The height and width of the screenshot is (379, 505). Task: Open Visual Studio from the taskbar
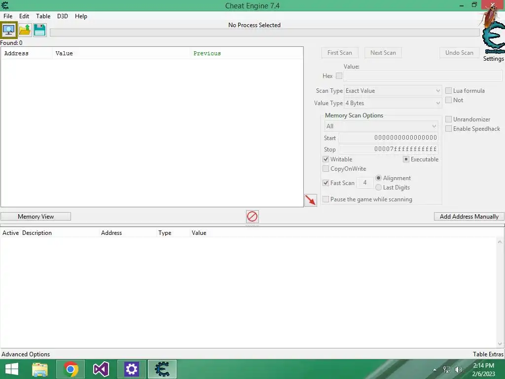101,369
